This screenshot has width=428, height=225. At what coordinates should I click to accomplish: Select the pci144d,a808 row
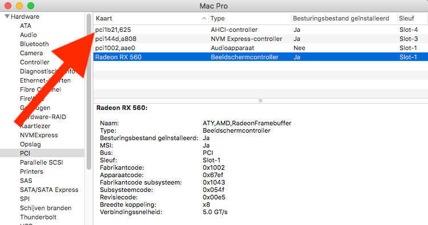(260, 39)
